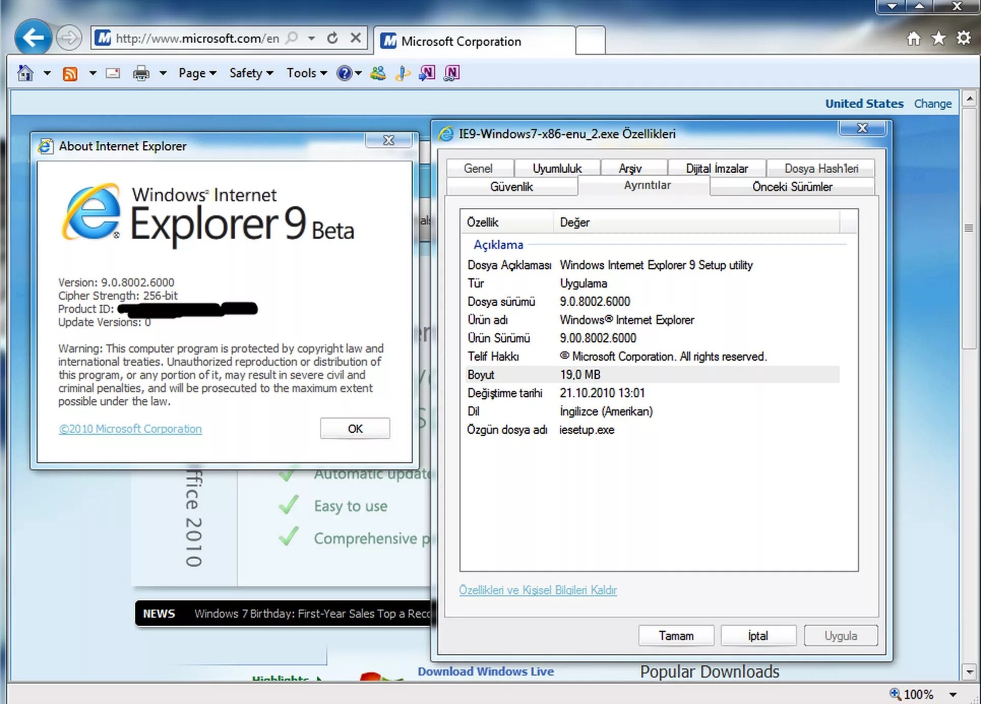Click the Uygula button
The image size is (981, 704).
tap(841, 635)
